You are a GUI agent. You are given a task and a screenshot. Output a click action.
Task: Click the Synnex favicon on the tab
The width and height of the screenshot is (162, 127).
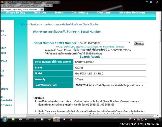point(3,9)
